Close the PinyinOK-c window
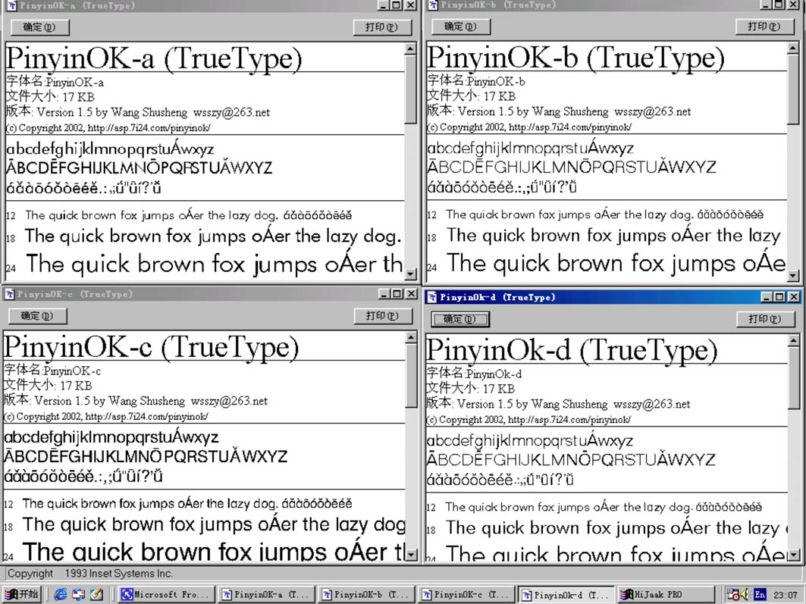Viewport: 806px width, 604px height. pyautogui.click(x=411, y=294)
